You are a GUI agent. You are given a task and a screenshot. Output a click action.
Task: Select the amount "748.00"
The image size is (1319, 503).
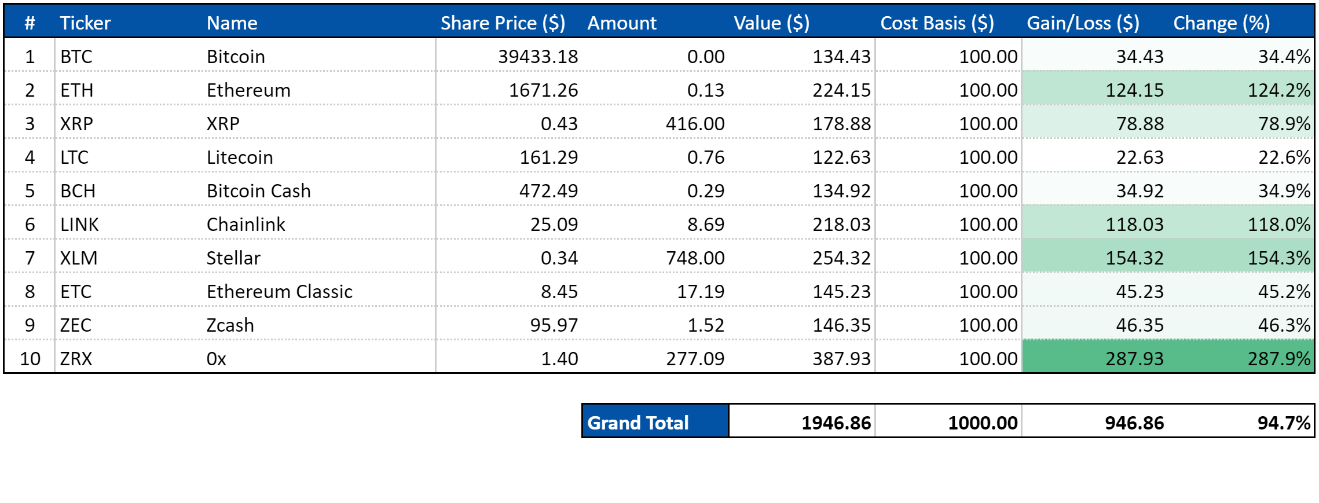tap(695, 258)
